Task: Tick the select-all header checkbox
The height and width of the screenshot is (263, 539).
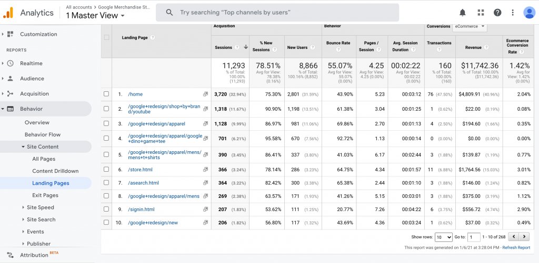Action: pos(106,37)
